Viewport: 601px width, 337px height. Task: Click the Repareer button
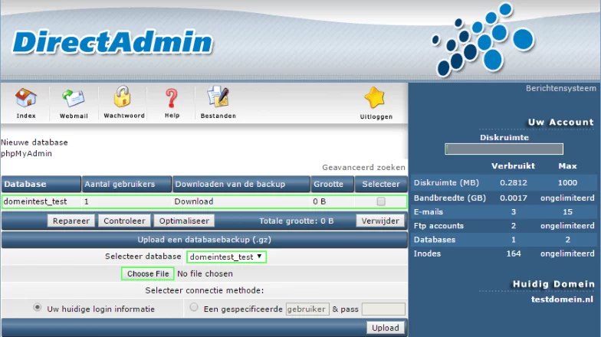(x=71, y=221)
